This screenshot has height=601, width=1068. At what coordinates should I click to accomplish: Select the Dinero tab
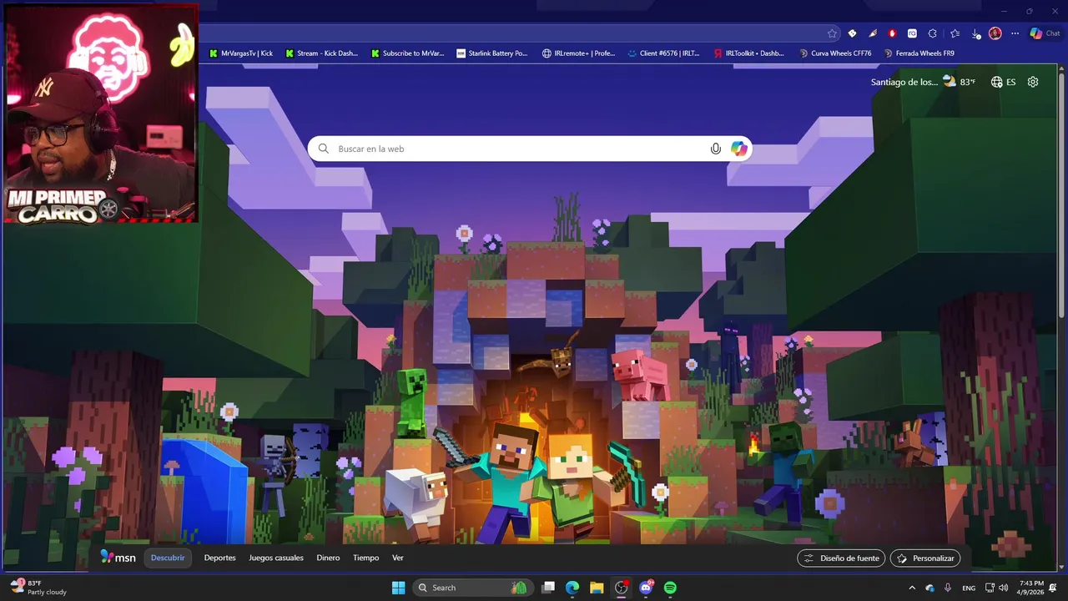(328, 558)
